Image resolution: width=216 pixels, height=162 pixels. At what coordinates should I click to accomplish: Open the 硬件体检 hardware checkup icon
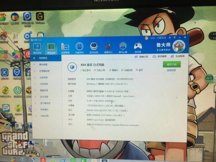[37, 48]
